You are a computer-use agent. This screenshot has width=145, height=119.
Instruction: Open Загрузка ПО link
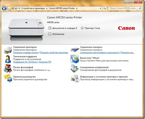[x=45, y=62]
